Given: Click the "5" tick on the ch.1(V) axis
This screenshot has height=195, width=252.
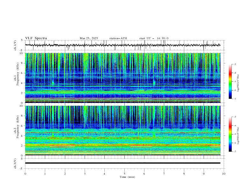Looking at the screenshot, I should (x=22, y=40).
